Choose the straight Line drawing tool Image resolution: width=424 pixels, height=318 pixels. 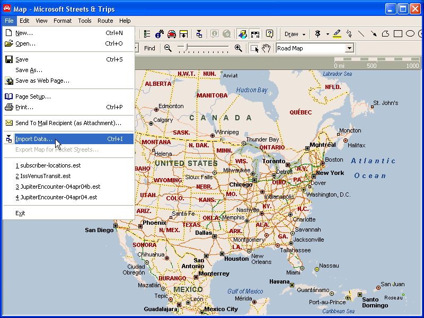coord(361,34)
